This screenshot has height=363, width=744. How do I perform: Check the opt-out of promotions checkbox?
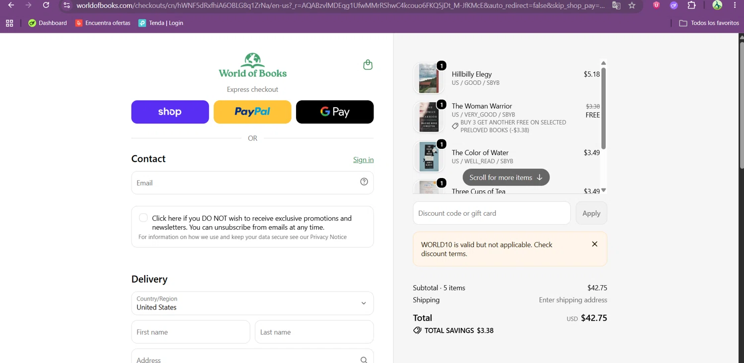point(143,218)
